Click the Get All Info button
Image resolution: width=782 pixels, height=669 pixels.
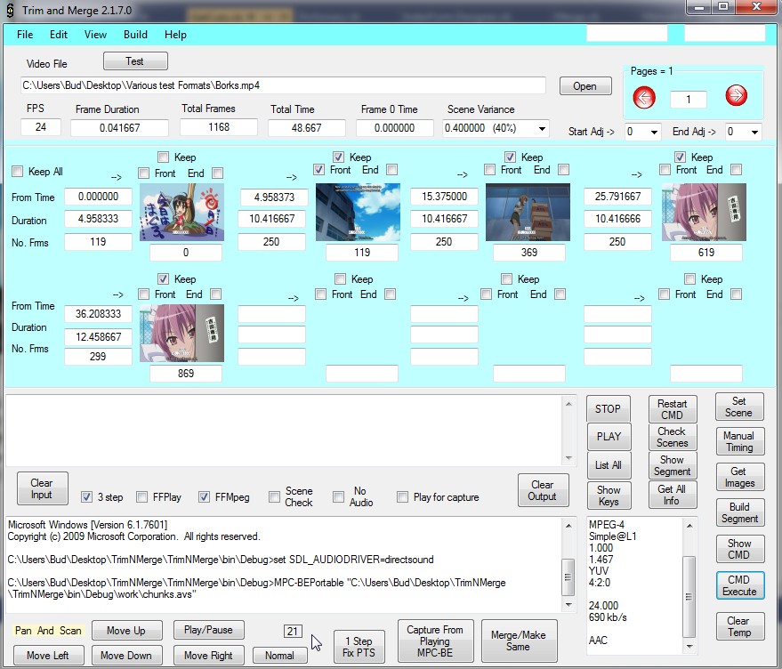[672, 495]
